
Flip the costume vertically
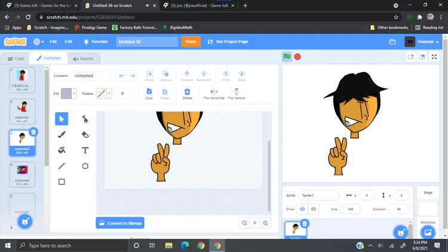click(x=237, y=94)
